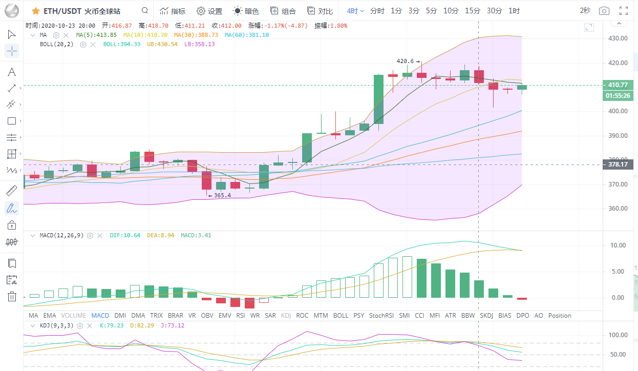
Task: Activate the freehand brush drawing tool
Action: (12, 208)
